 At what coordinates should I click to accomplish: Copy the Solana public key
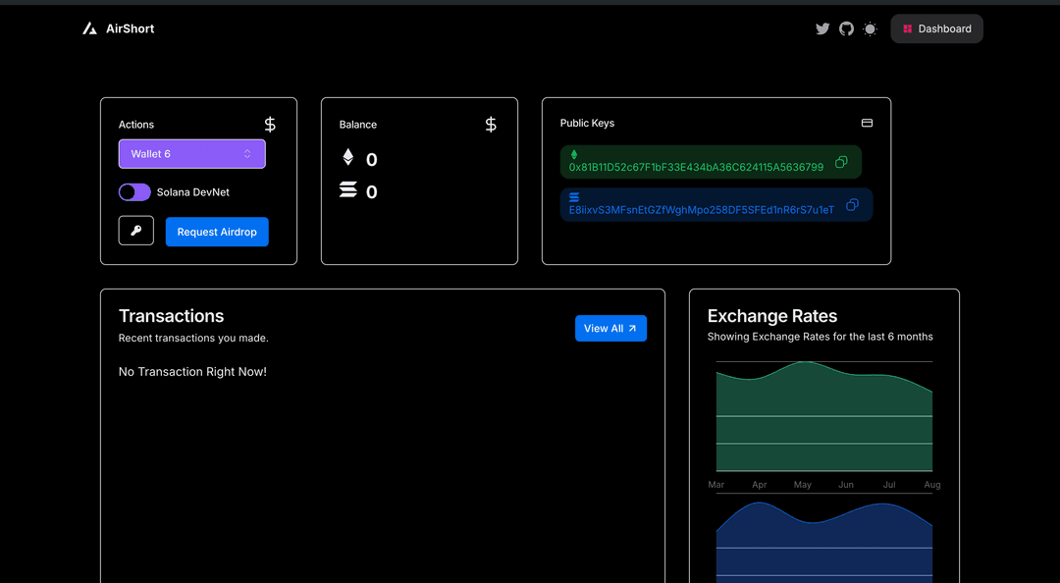[x=852, y=205]
